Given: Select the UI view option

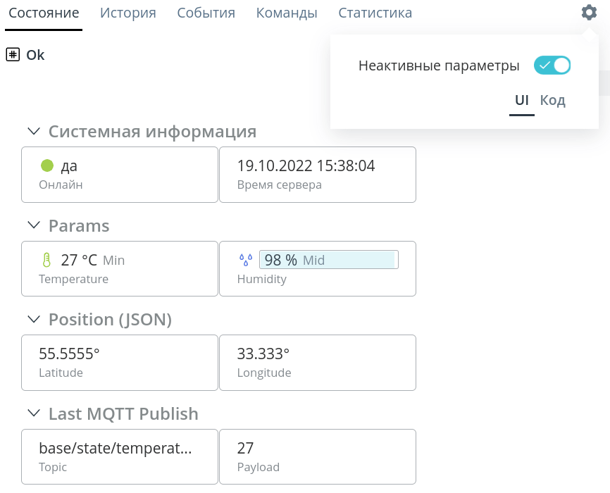Looking at the screenshot, I should [x=522, y=101].
